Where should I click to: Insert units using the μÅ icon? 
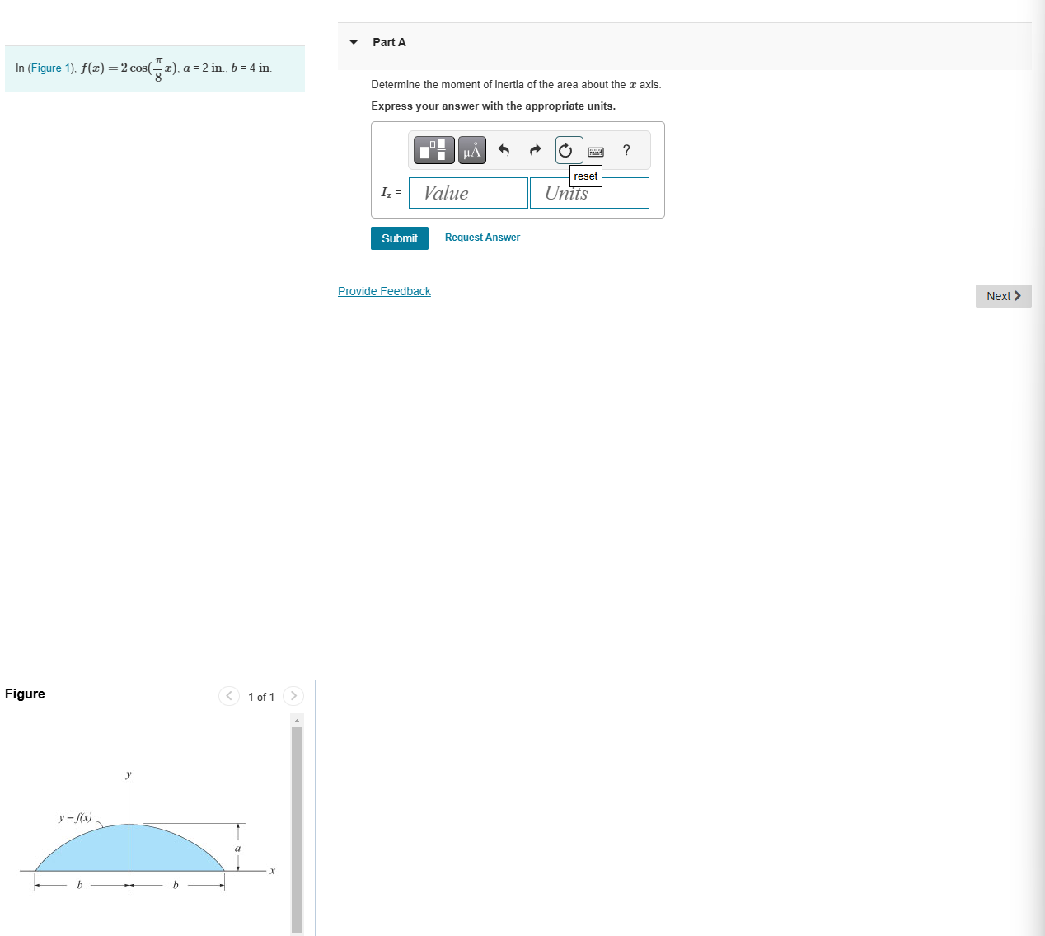click(471, 150)
